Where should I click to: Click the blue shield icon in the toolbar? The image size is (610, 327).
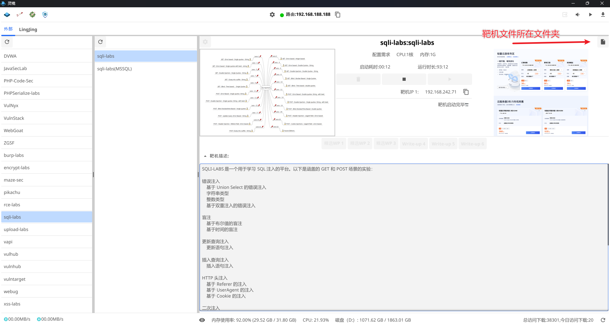coord(45,15)
